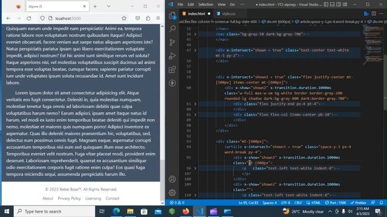Click Spaces: 4 indentation setting
The height and width of the screenshot is (217, 387).
tap(270, 203)
